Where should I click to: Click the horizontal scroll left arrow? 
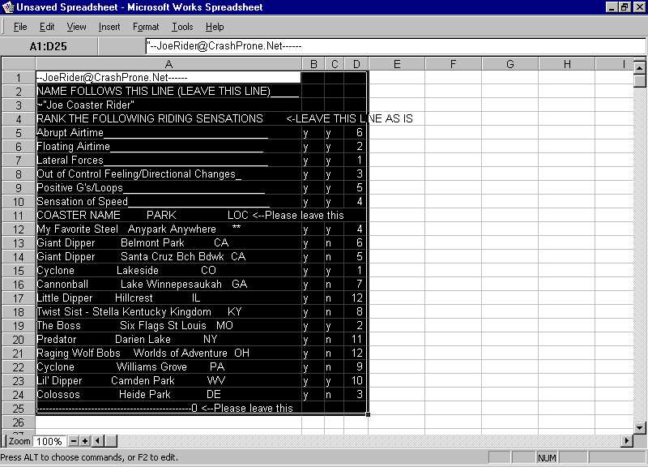[x=97, y=441]
